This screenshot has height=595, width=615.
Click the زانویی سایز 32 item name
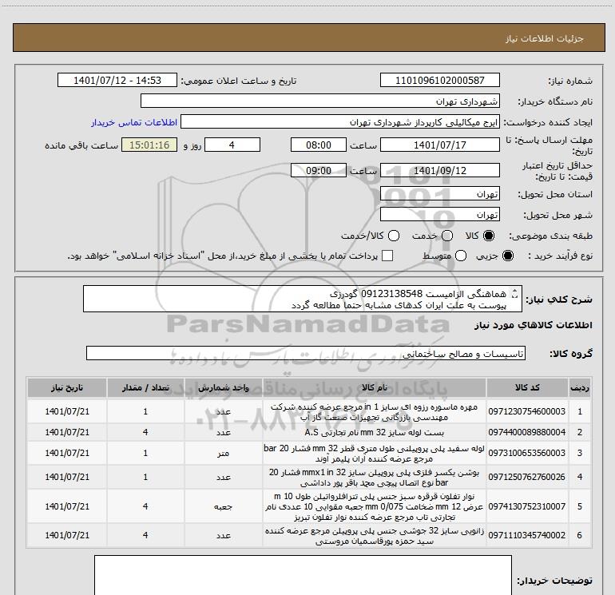[x=374, y=536]
